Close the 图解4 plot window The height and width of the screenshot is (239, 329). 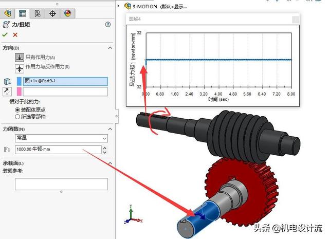point(296,20)
